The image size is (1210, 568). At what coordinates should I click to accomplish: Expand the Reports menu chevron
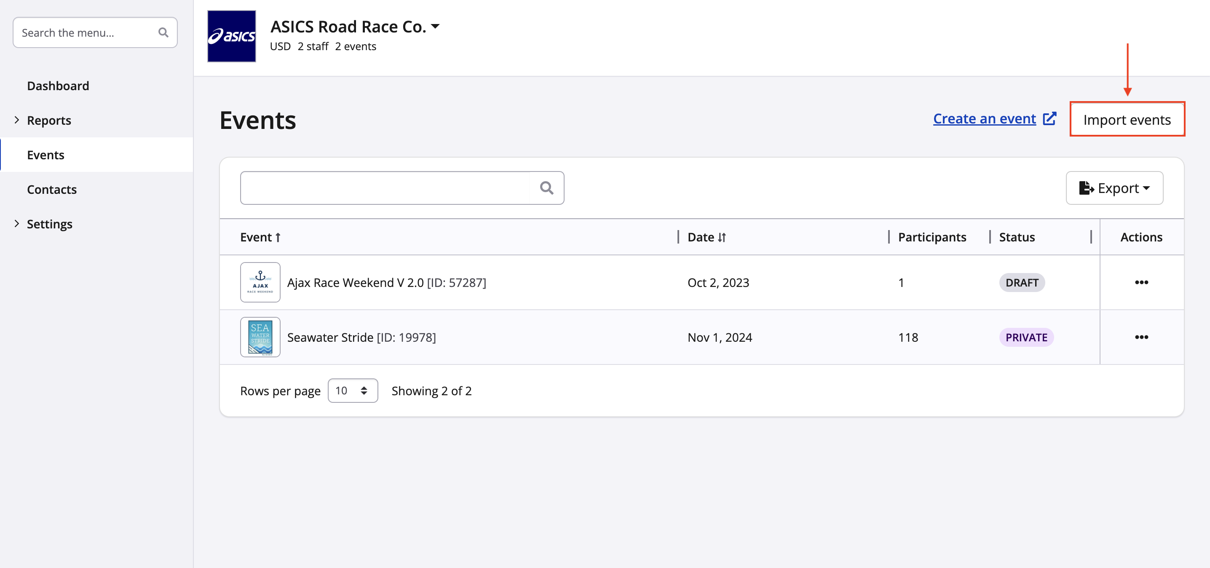click(x=17, y=120)
